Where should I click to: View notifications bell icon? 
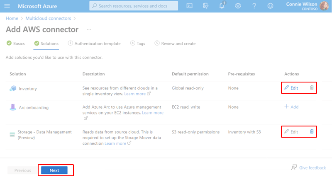(222, 5)
